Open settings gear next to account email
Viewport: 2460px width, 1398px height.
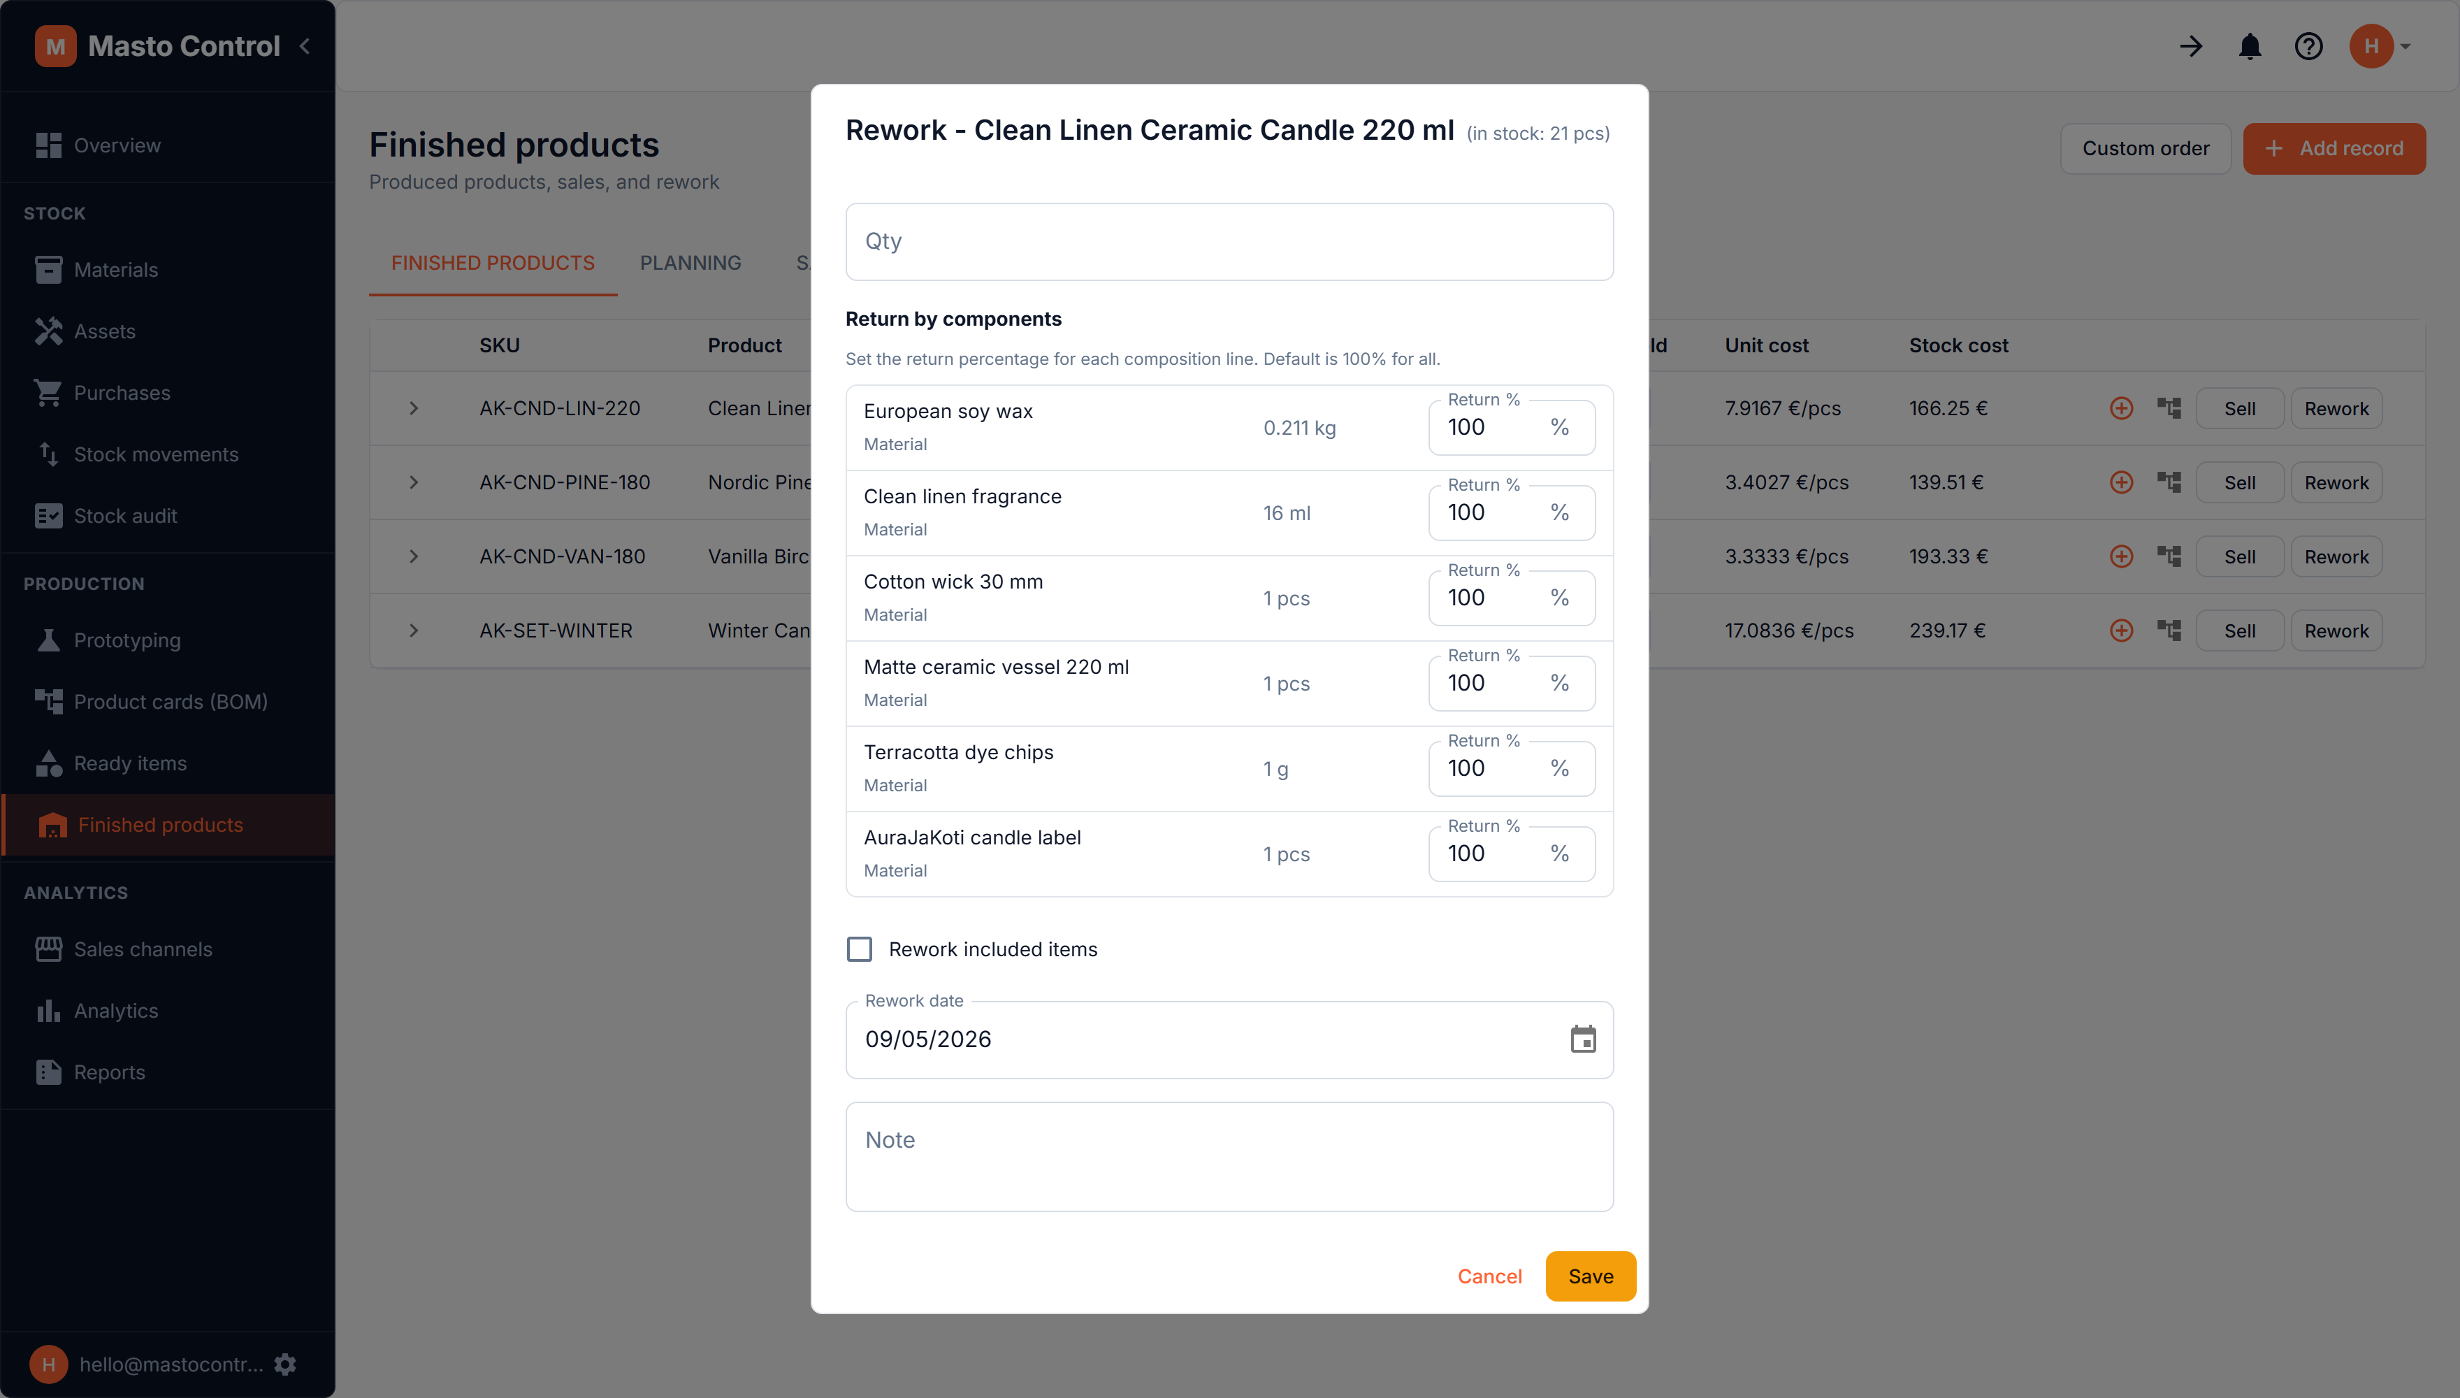[285, 1364]
